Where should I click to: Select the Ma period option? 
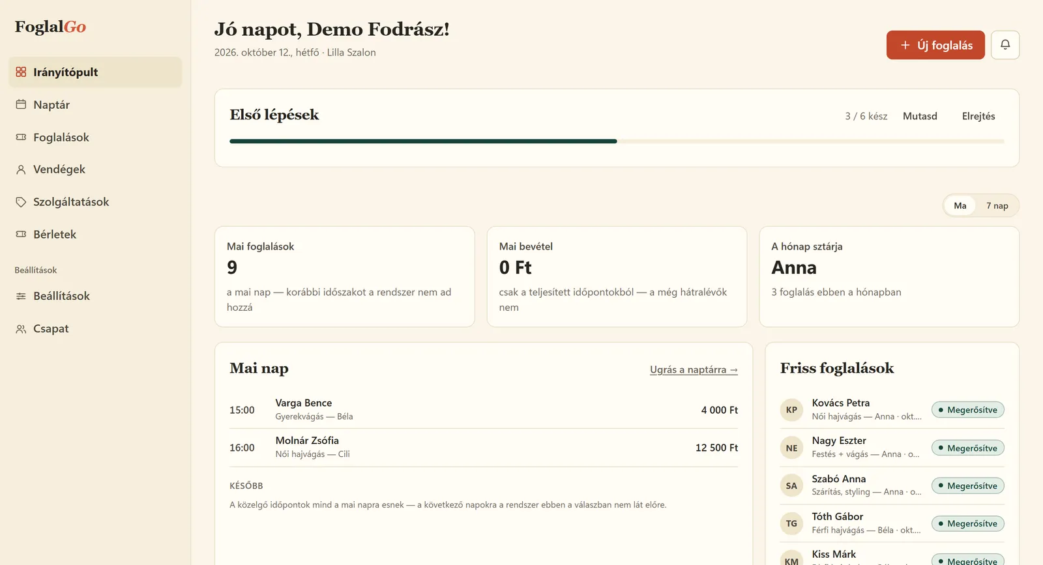point(960,206)
